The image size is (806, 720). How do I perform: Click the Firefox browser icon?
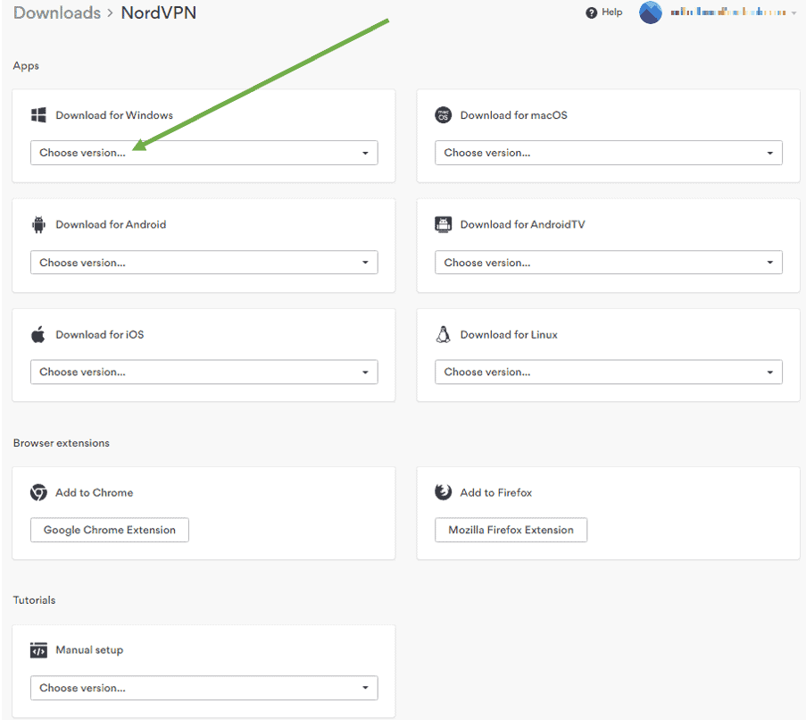click(x=443, y=492)
